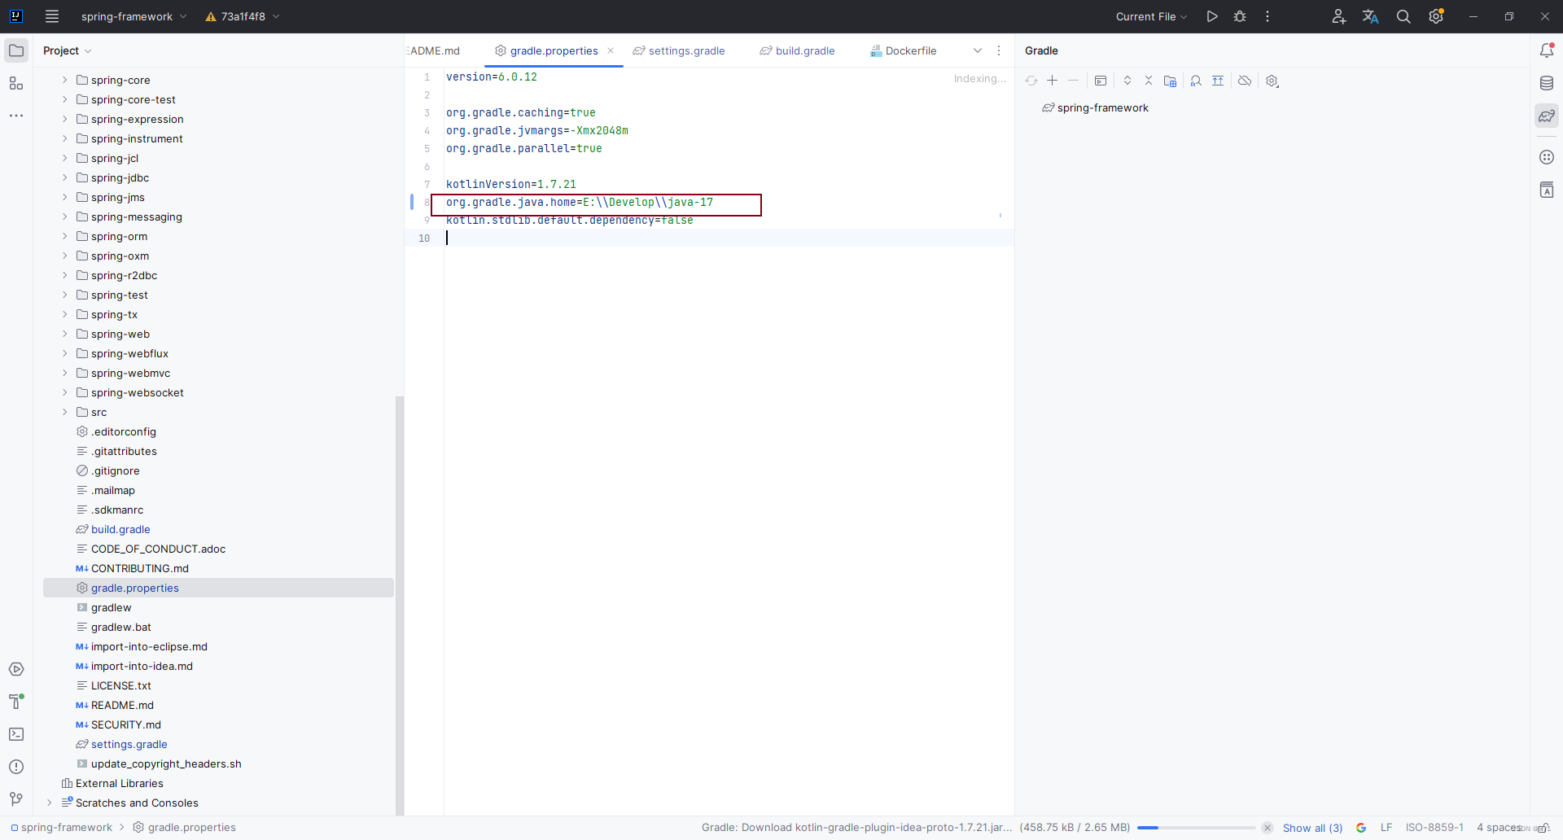Image resolution: width=1563 pixels, height=840 pixels.
Task: Open run toolbar more actions menu
Action: pos(1267,16)
